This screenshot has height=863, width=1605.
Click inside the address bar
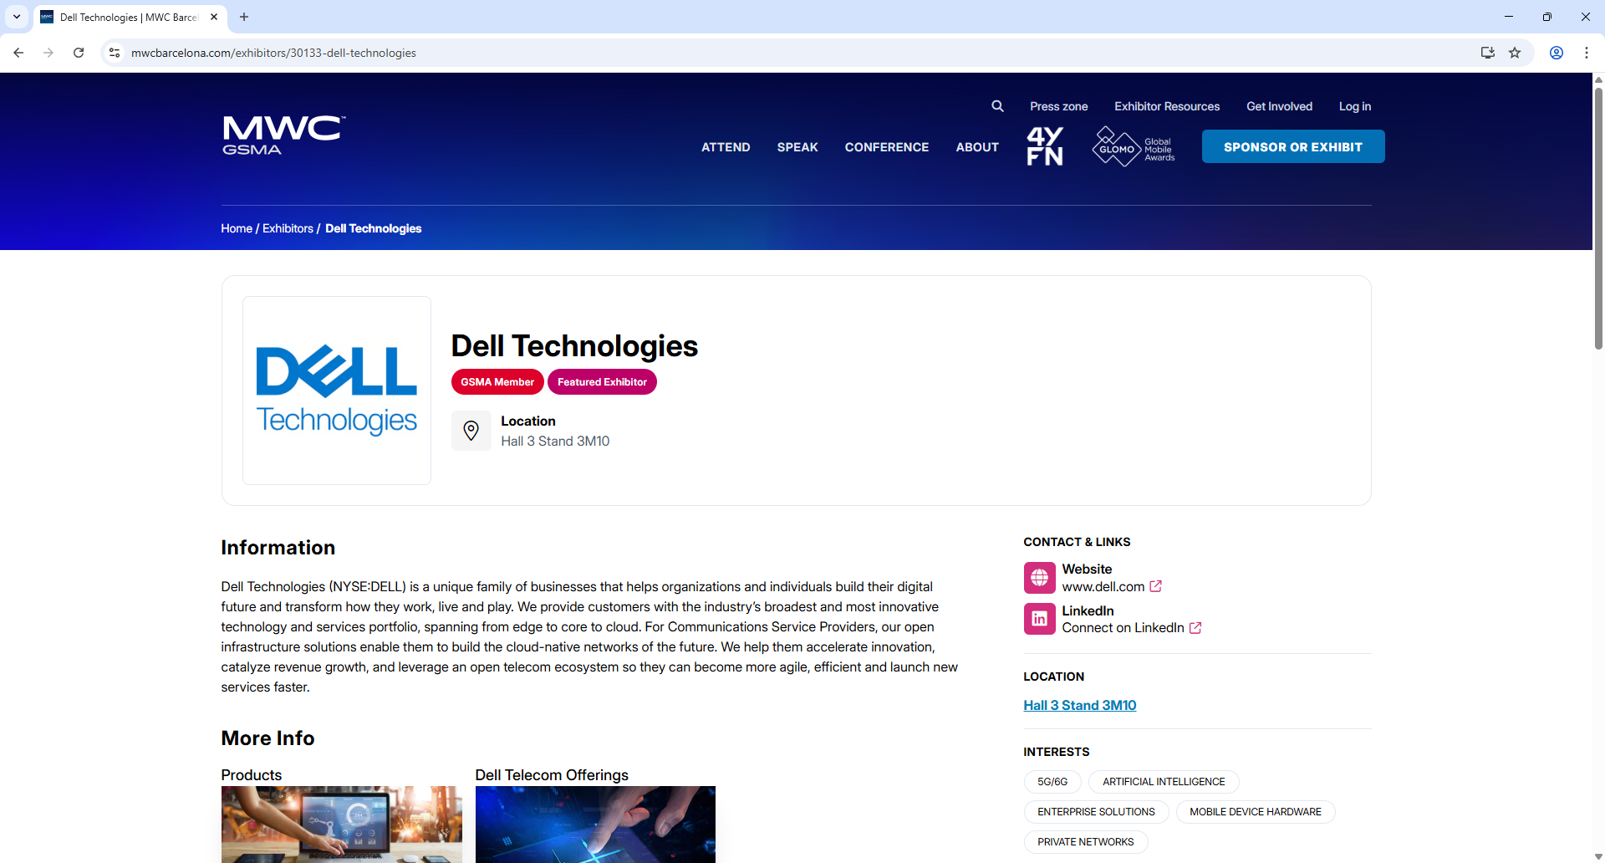[502, 52]
